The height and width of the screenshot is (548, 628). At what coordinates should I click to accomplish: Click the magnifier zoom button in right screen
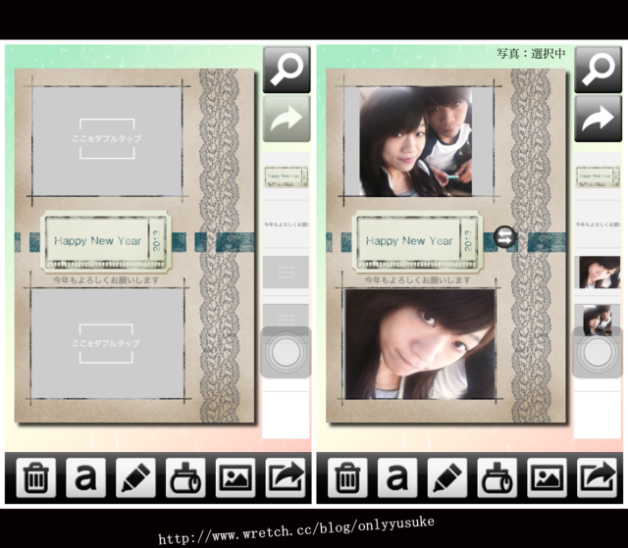[598, 70]
